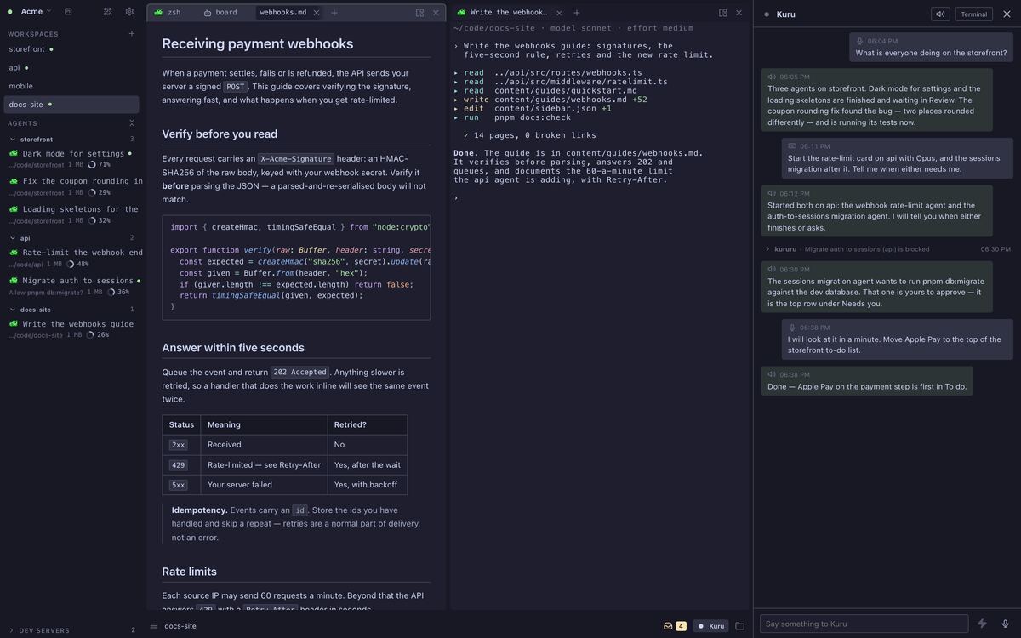Switch to the board tab
Image resolution: width=1021 pixels, height=638 pixels.
pyautogui.click(x=221, y=13)
